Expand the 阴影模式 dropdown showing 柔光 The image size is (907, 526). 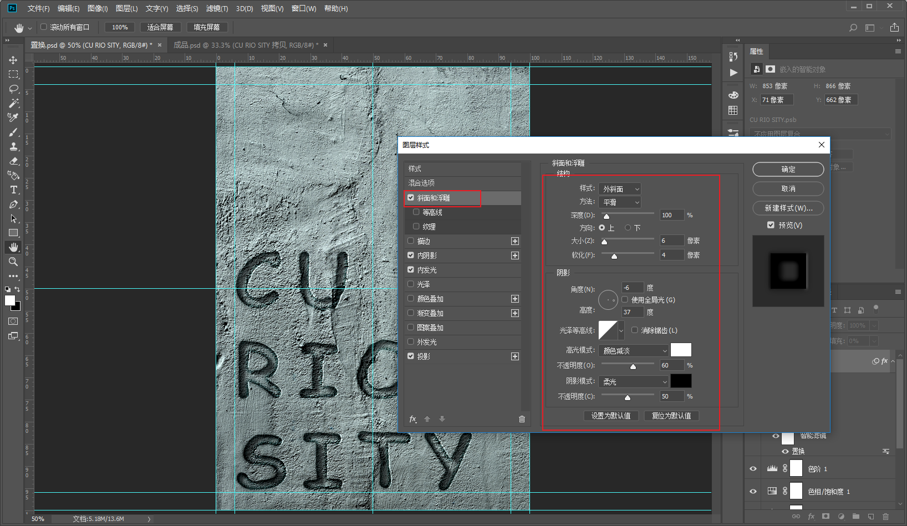634,382
